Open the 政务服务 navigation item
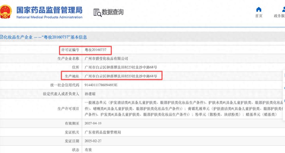This screenshot has width=285, height=153. coord(279,16)
